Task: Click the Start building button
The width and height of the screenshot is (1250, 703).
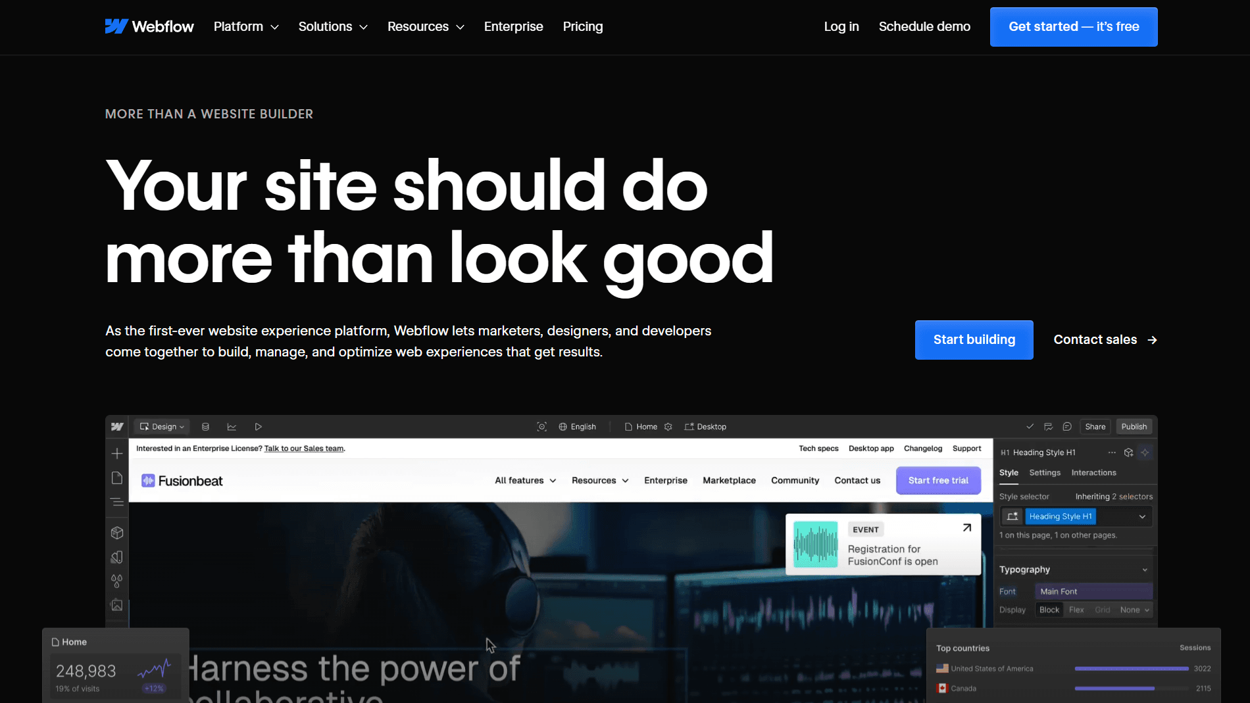Action: click(974, 340)
